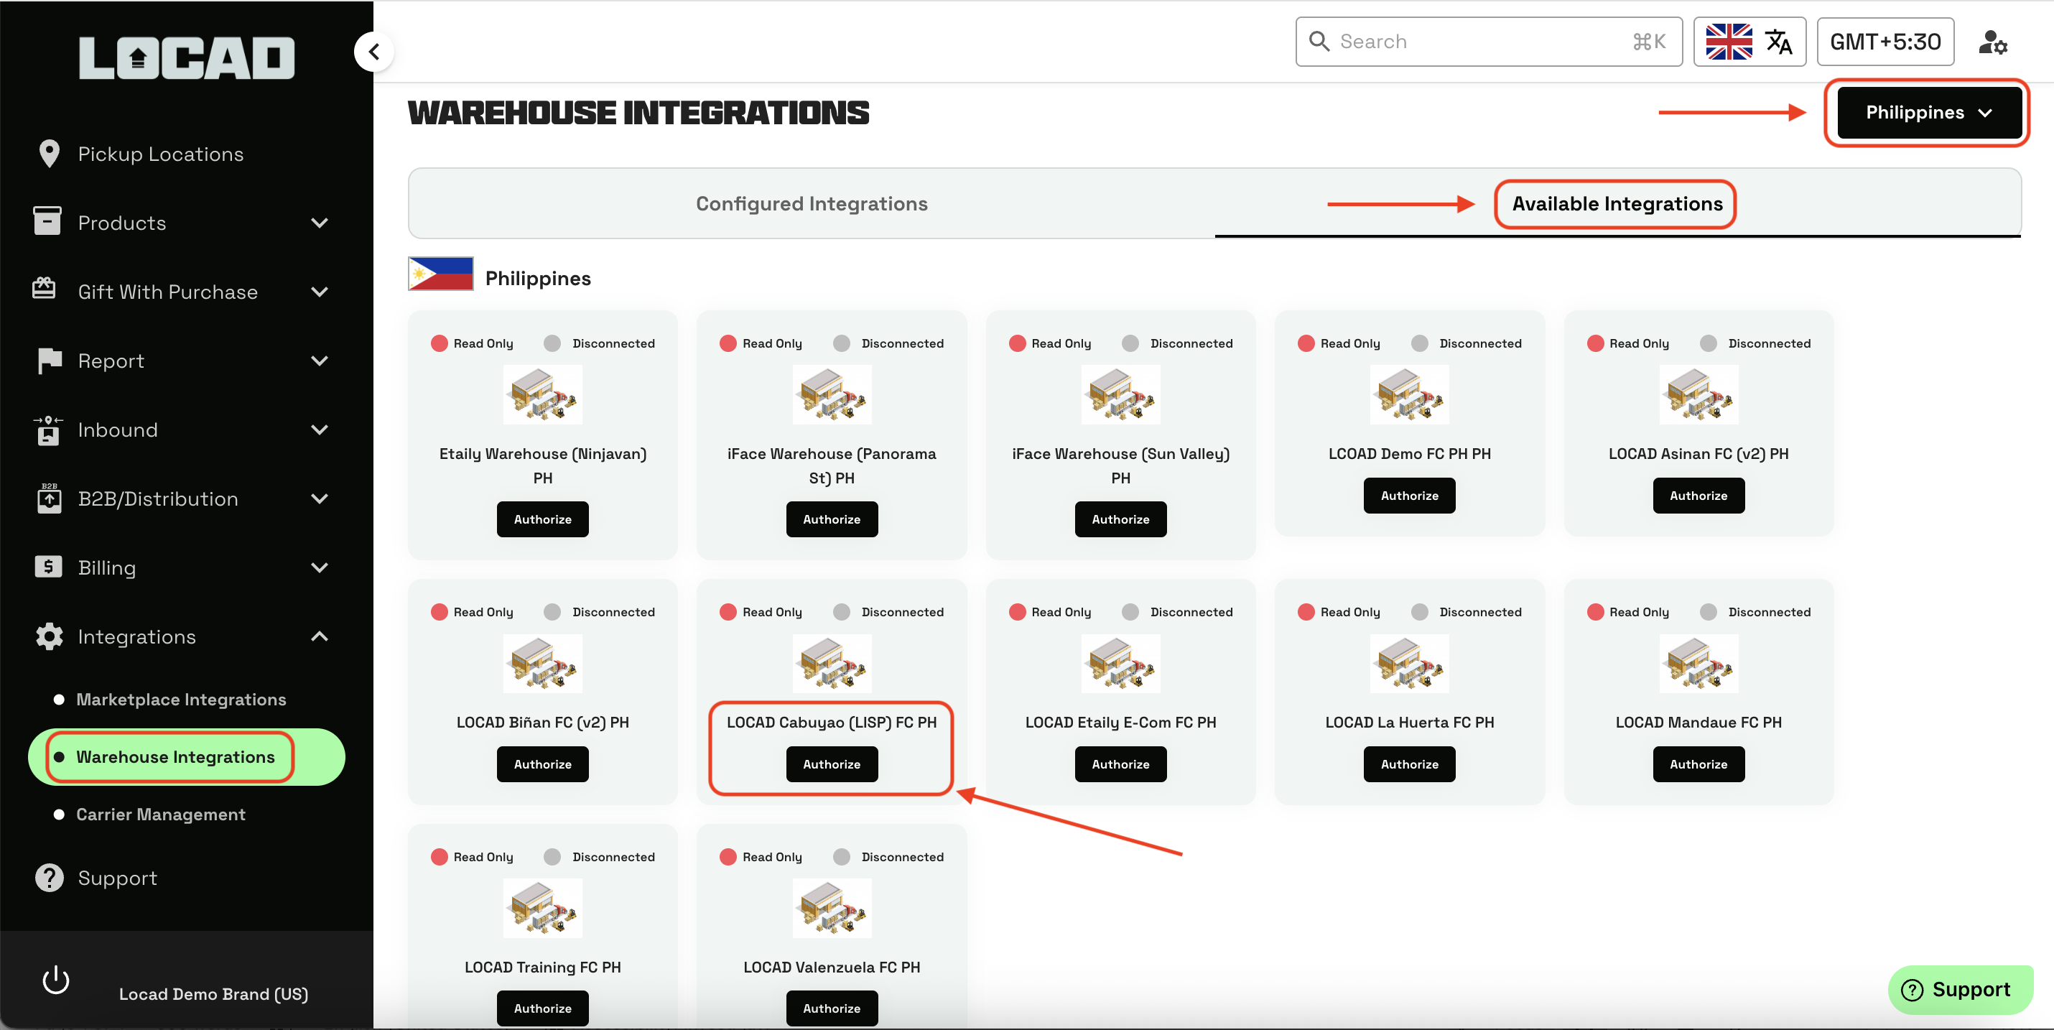This screenshot has width=2054, height=1030.
Task: Expand the Products menu chevron
Action: tap(320, 223)
